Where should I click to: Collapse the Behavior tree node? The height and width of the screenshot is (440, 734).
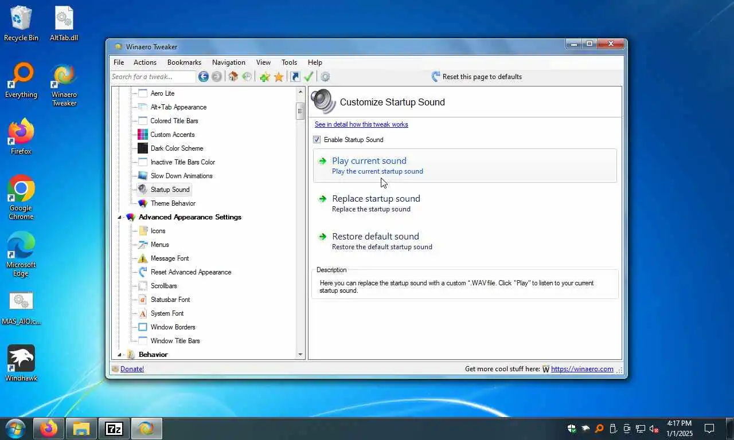(x=120, y=355)
